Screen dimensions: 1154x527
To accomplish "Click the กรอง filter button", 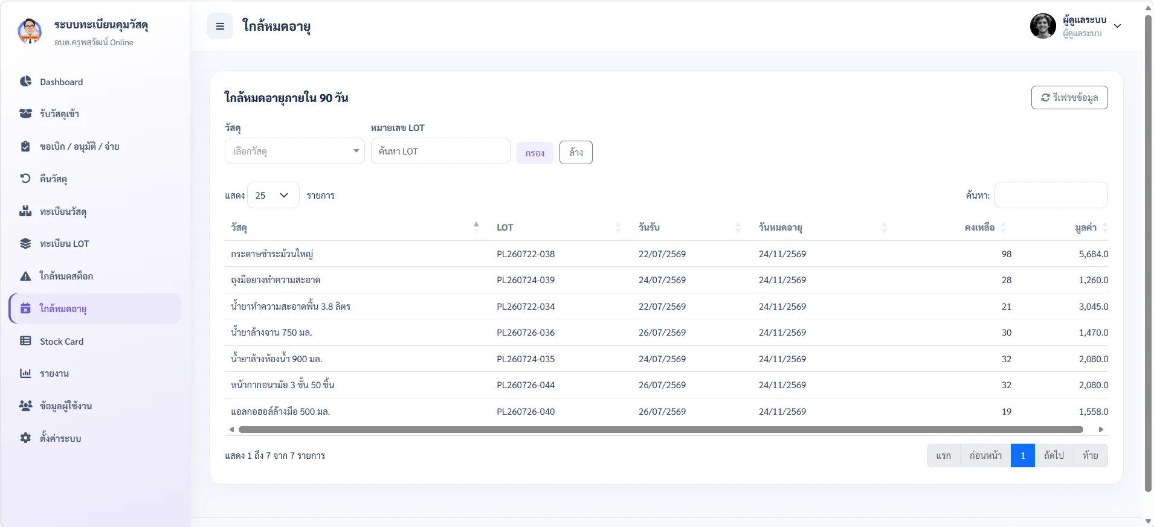I will click(x=535, y=153).
